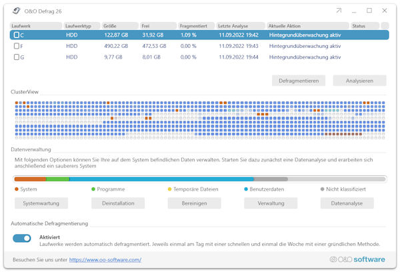Click the 1,09 % fragmentation value

coord(188,35)
